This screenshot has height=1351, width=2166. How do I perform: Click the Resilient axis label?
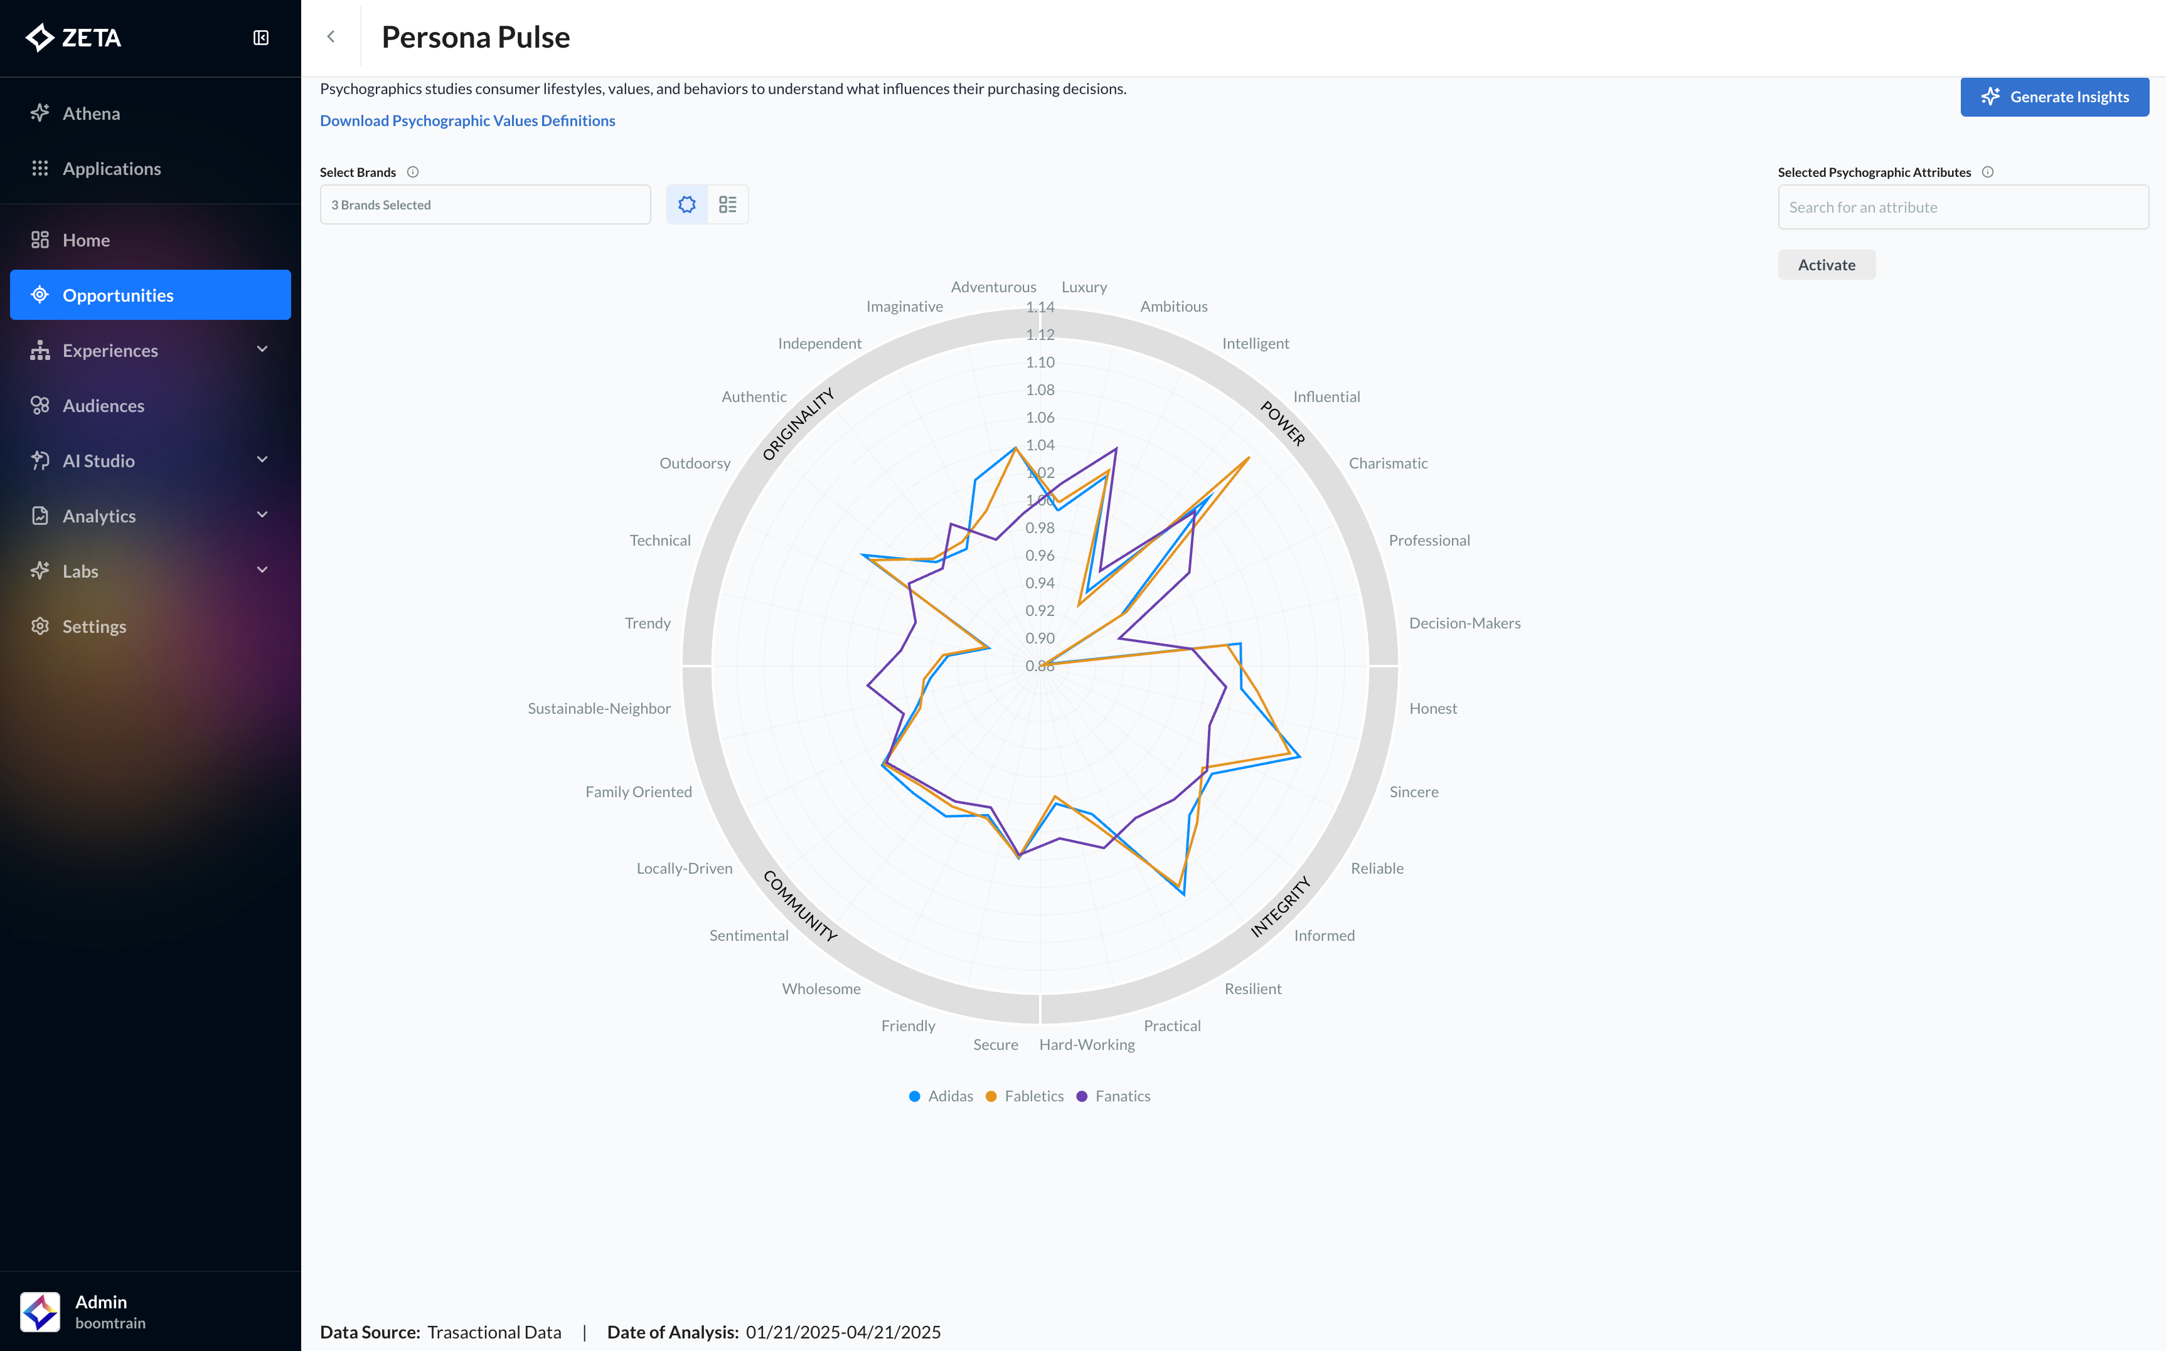[x=1252, y=989]
